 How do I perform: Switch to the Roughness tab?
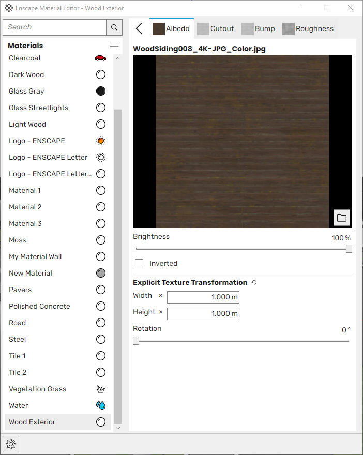pos(308,28)
